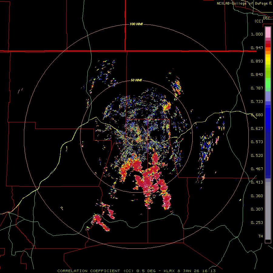Click the 1.000 value on the color scale
Viewport: 273px width, 273px height.
click(257, 34)
